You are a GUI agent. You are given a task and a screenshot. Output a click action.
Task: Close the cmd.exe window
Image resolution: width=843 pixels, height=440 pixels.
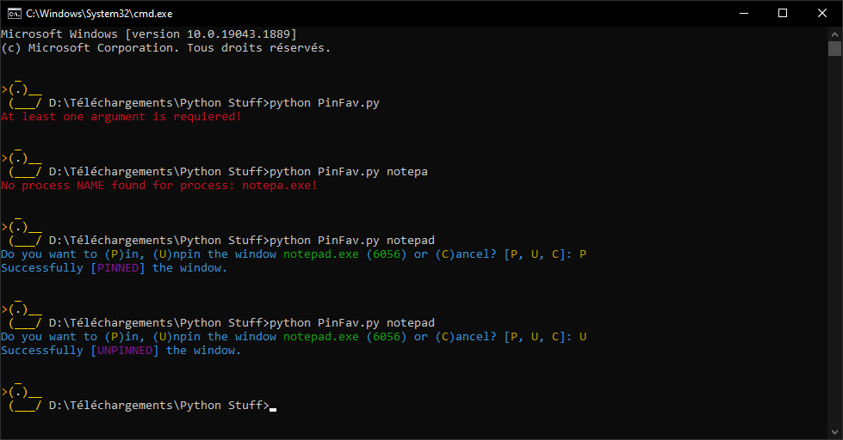pos(822,14)
